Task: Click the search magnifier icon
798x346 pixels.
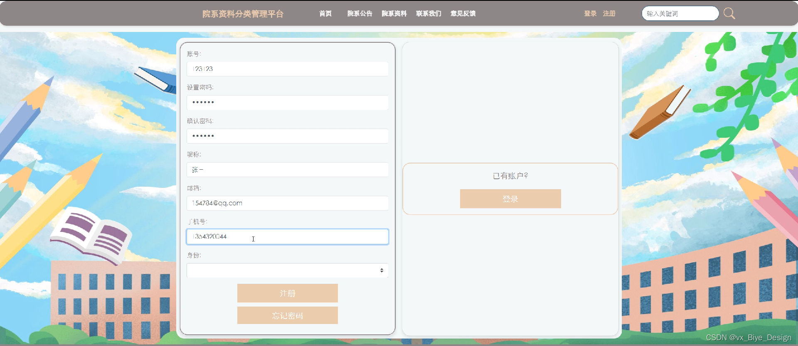Action: pos(729,13)
